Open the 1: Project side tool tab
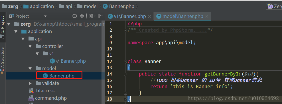The height and width of the screenshot is (104, 282). click(x=3, y=27)
